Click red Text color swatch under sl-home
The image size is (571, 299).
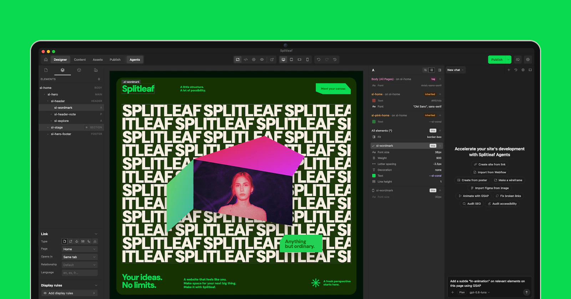374,101
